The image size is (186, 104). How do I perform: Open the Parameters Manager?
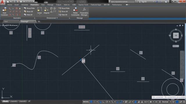(84, 12)
